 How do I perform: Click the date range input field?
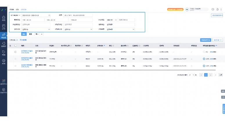[x=36, y=15]
